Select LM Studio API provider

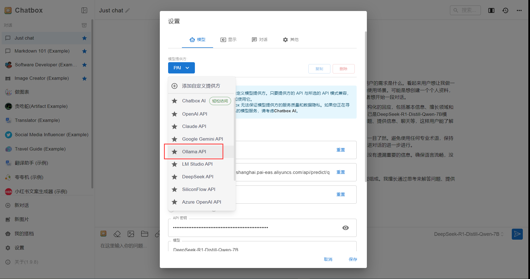[201, 164]
